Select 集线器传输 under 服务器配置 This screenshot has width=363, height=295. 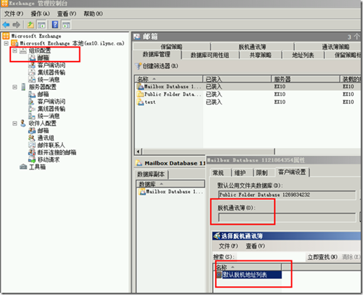pyautogui.click(x=51, y=109)
